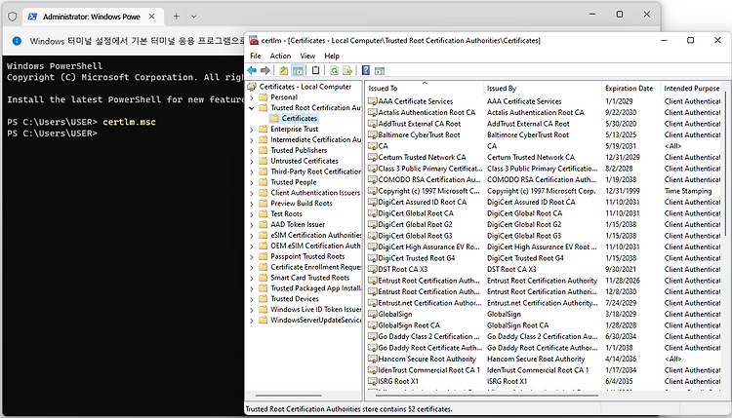Select the Client Authentication Issuers store

point(315,193)
